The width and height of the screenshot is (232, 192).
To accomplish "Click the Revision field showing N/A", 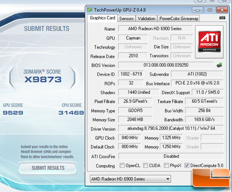I will tap(182, 38).
